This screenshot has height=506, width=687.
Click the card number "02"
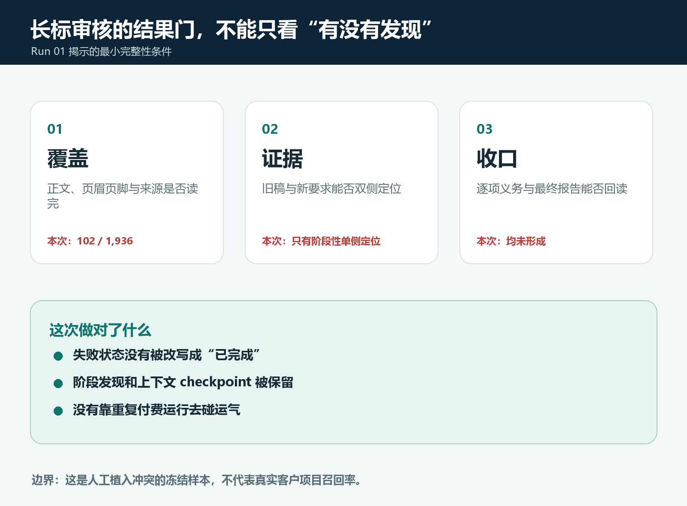tap(270, 129)
